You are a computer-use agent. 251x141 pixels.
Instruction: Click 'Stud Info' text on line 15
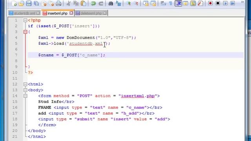[x=50, y=102]
